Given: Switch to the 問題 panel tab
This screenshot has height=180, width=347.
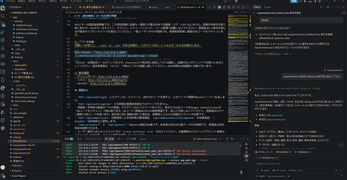Looking at the screenshot, I should coord(68,139).
